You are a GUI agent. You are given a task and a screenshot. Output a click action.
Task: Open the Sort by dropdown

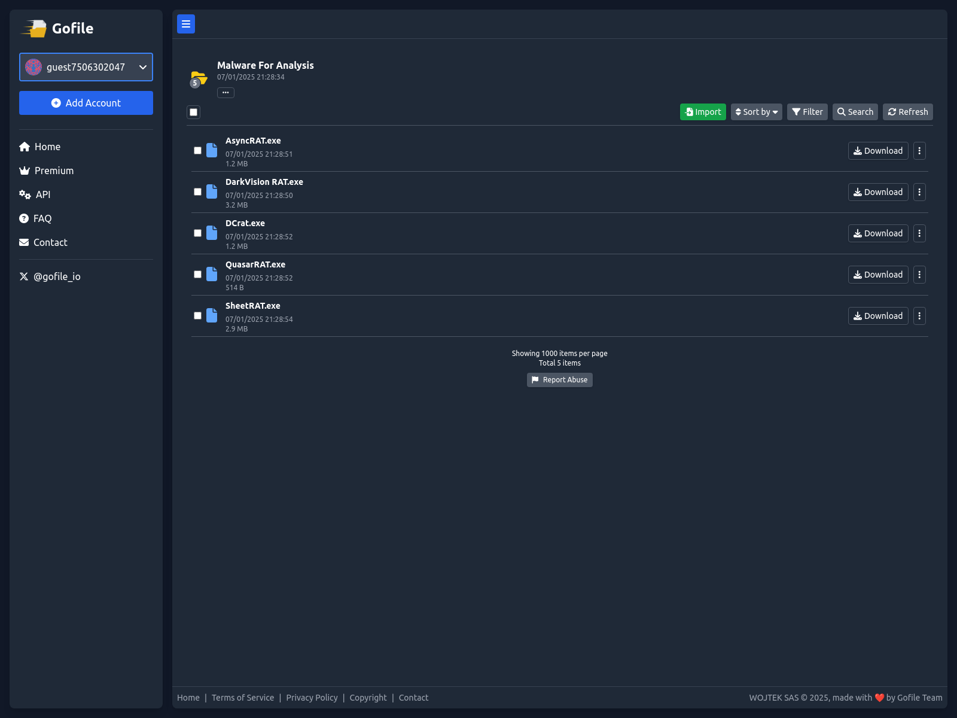(x=757, y=112)
